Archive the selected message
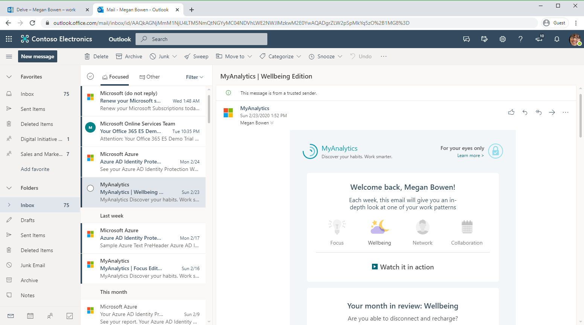The width and height of the screenshot is (584, 325). pos(129,56)
